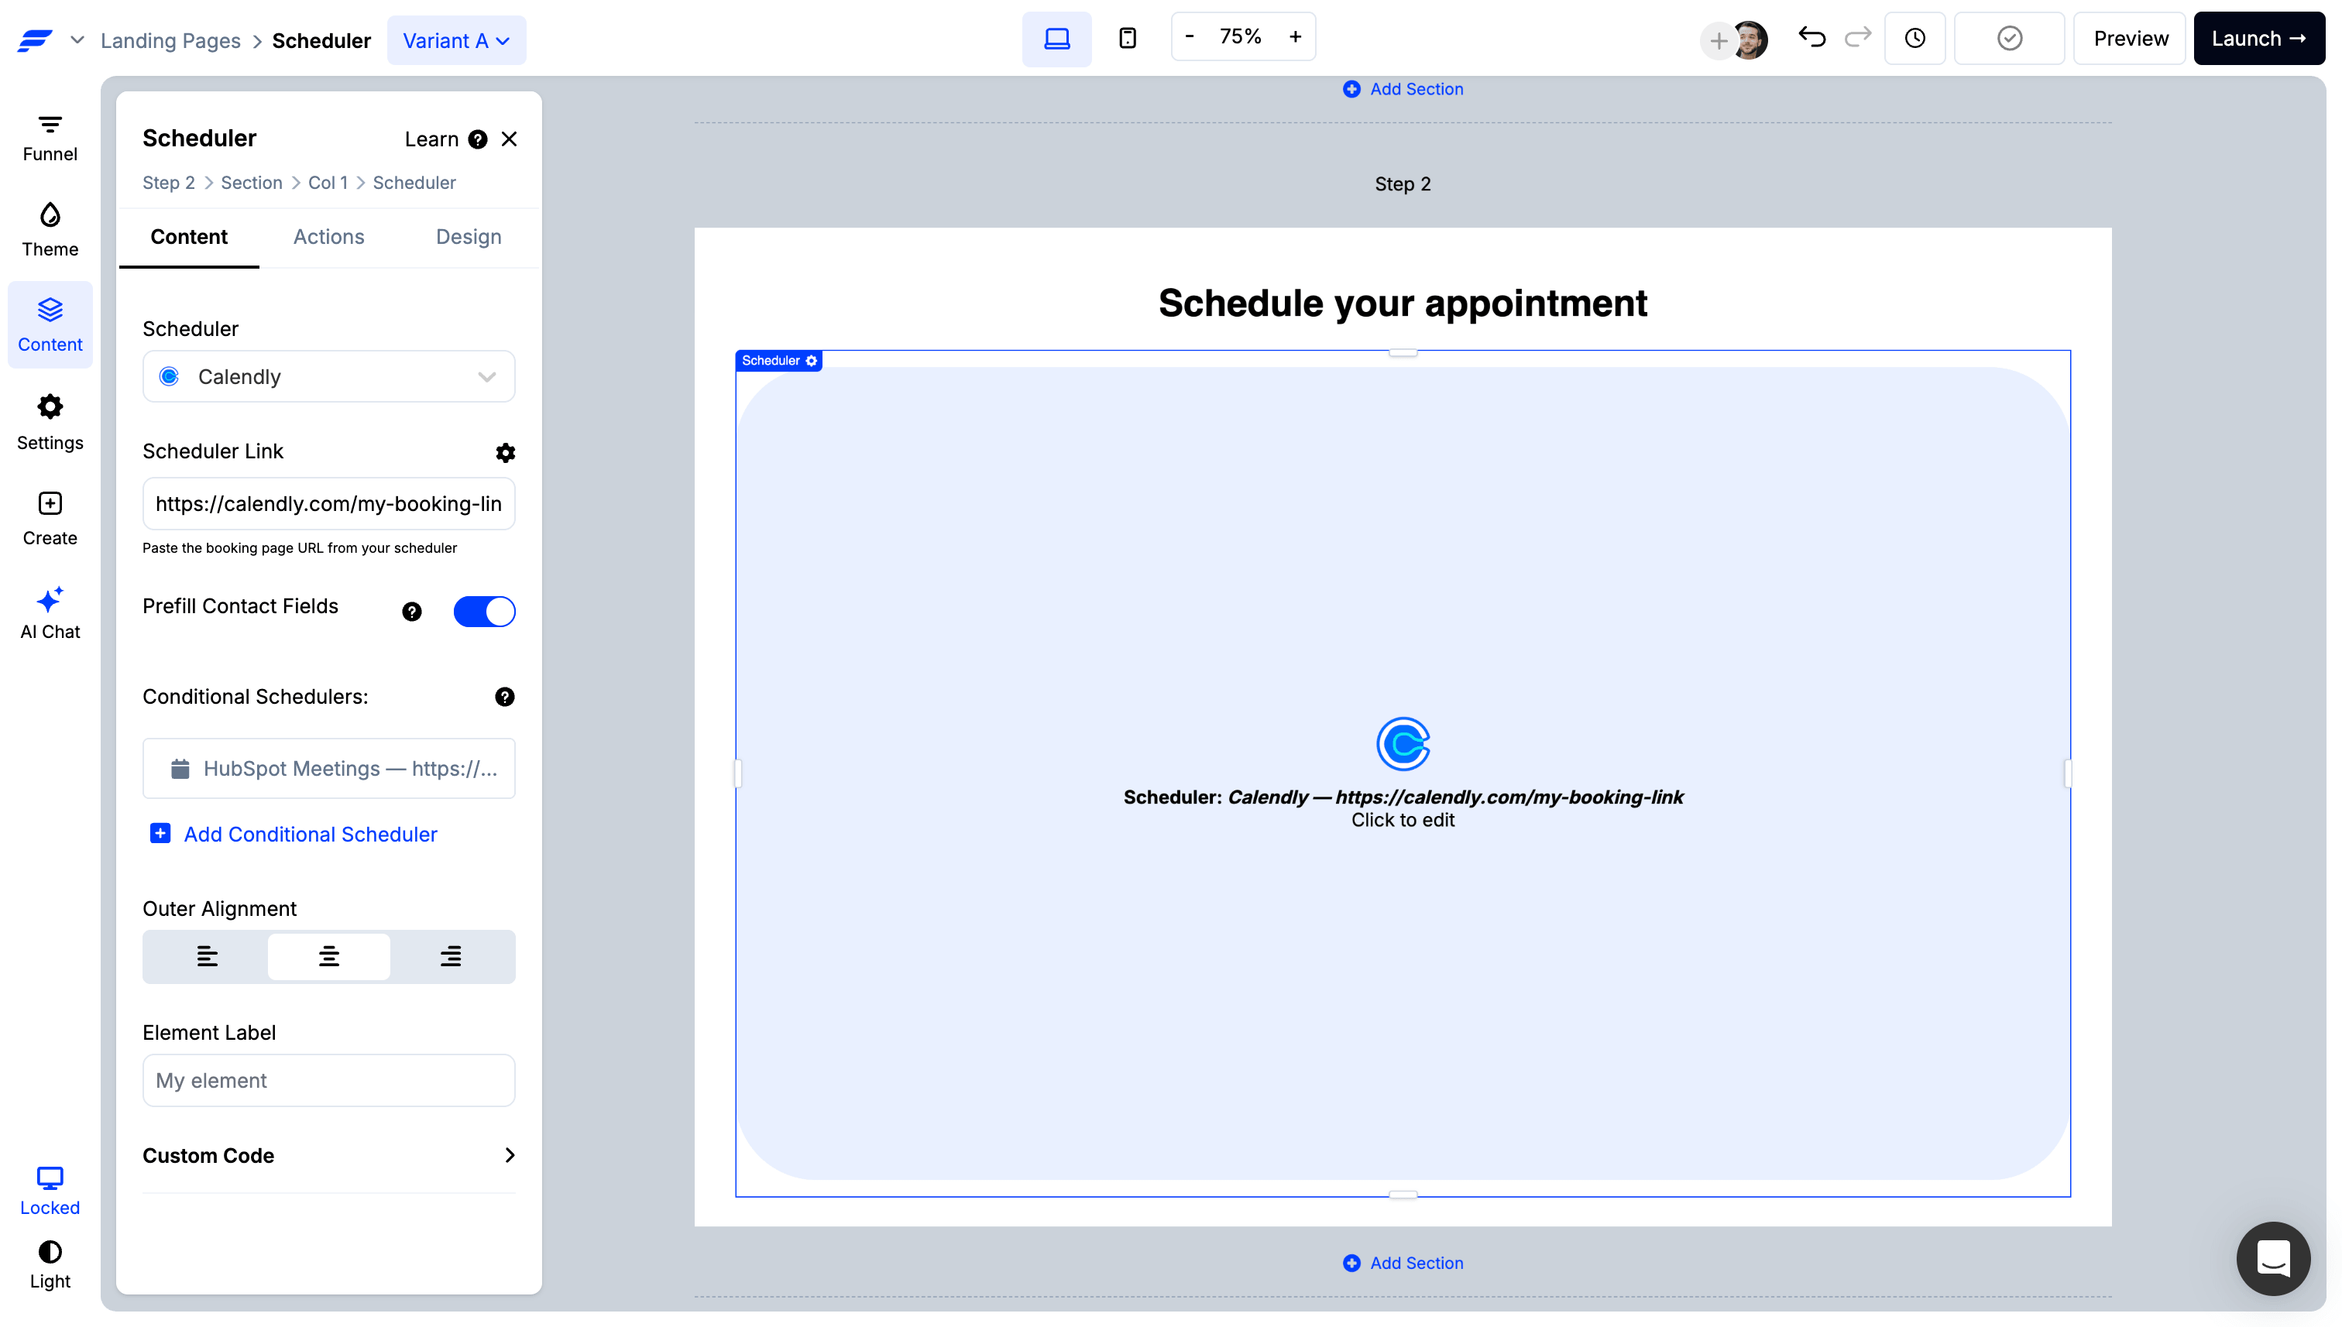Switch to desktop laptop view
Screen dimensions: 2342x1327
(1056, 38)
